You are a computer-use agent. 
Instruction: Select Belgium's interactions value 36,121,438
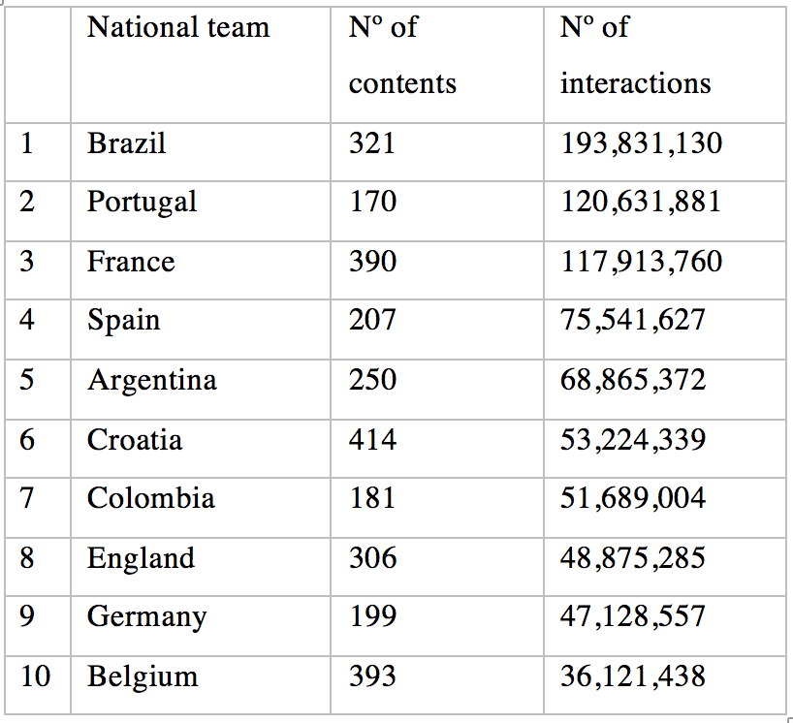[664, 685]
